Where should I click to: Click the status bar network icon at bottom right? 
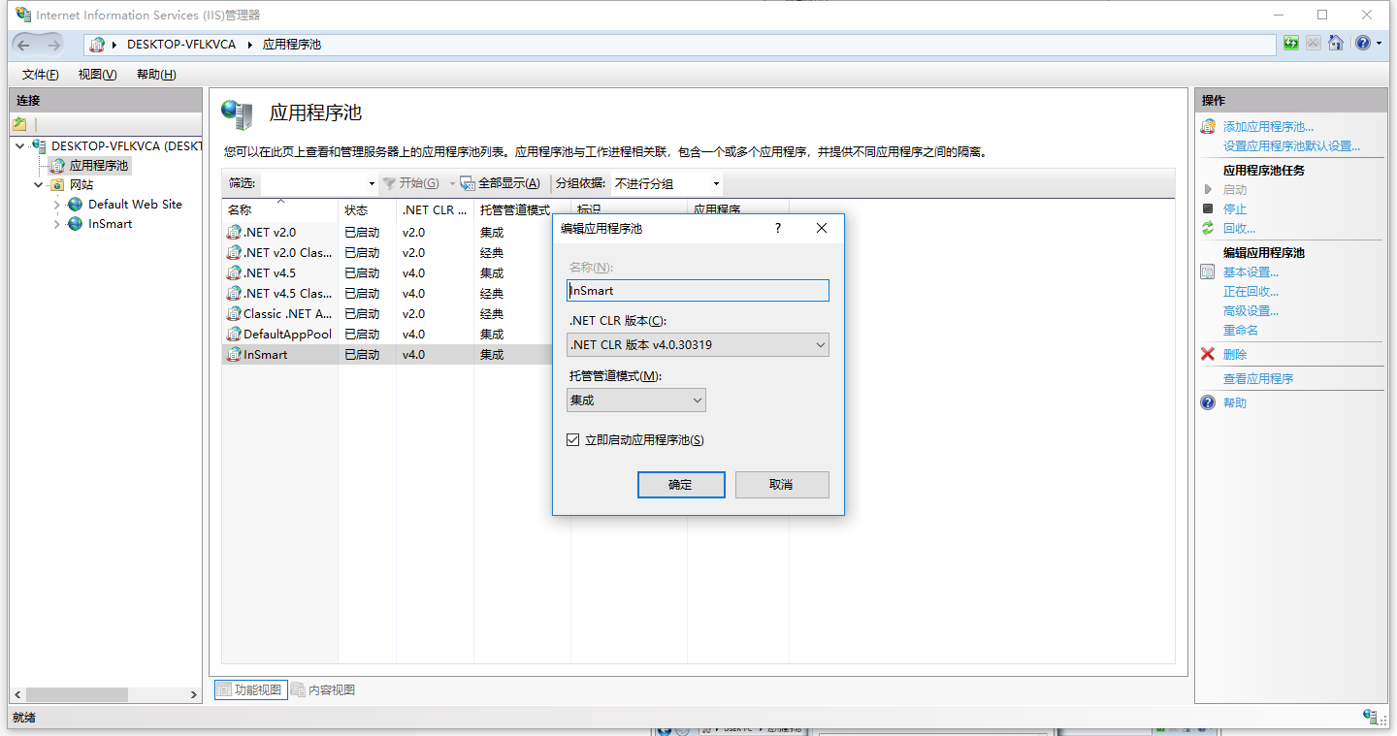pyautogui.click(x=1371, y=717)
